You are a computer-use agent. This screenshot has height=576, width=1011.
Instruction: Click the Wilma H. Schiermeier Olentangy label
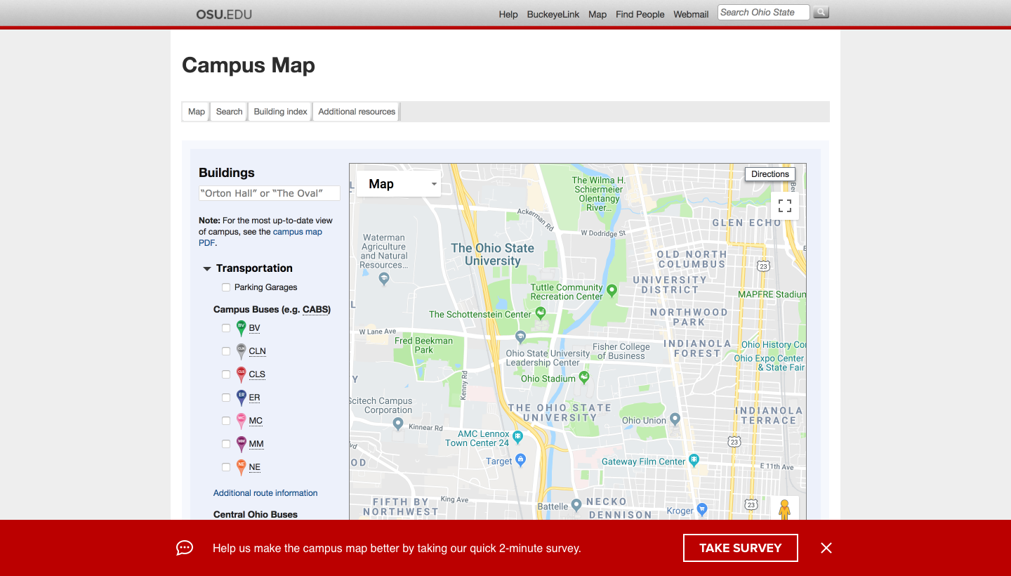[599, 194]
